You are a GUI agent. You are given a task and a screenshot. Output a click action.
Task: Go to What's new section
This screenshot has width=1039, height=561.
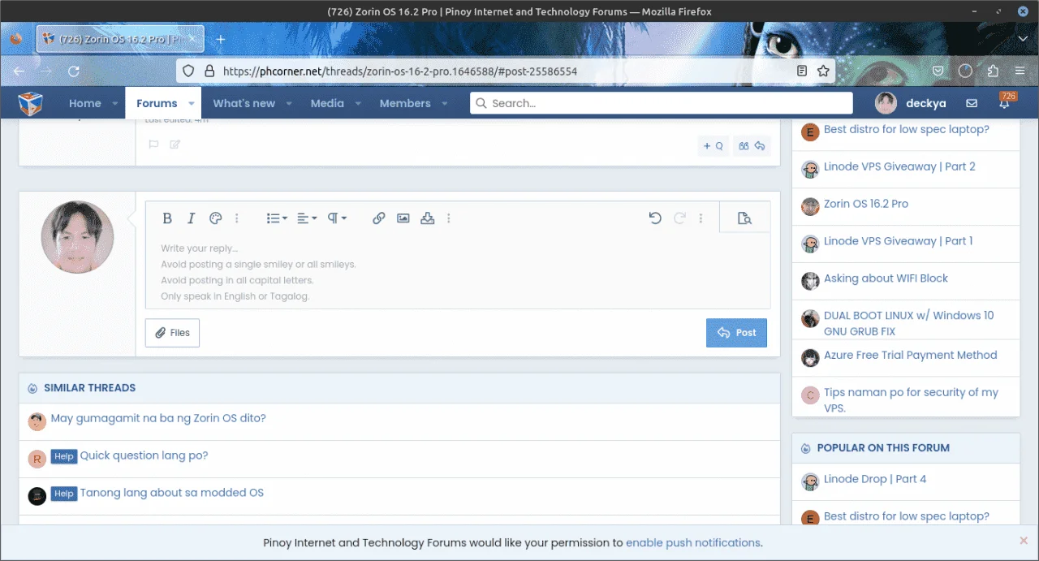pyautogui.click(x=244, y=103)
